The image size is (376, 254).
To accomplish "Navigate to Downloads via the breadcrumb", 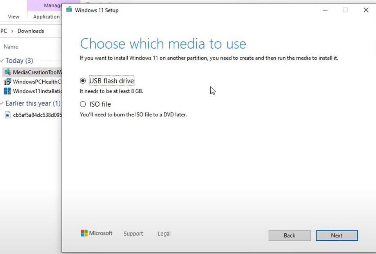I will click(x=31, y=31).
